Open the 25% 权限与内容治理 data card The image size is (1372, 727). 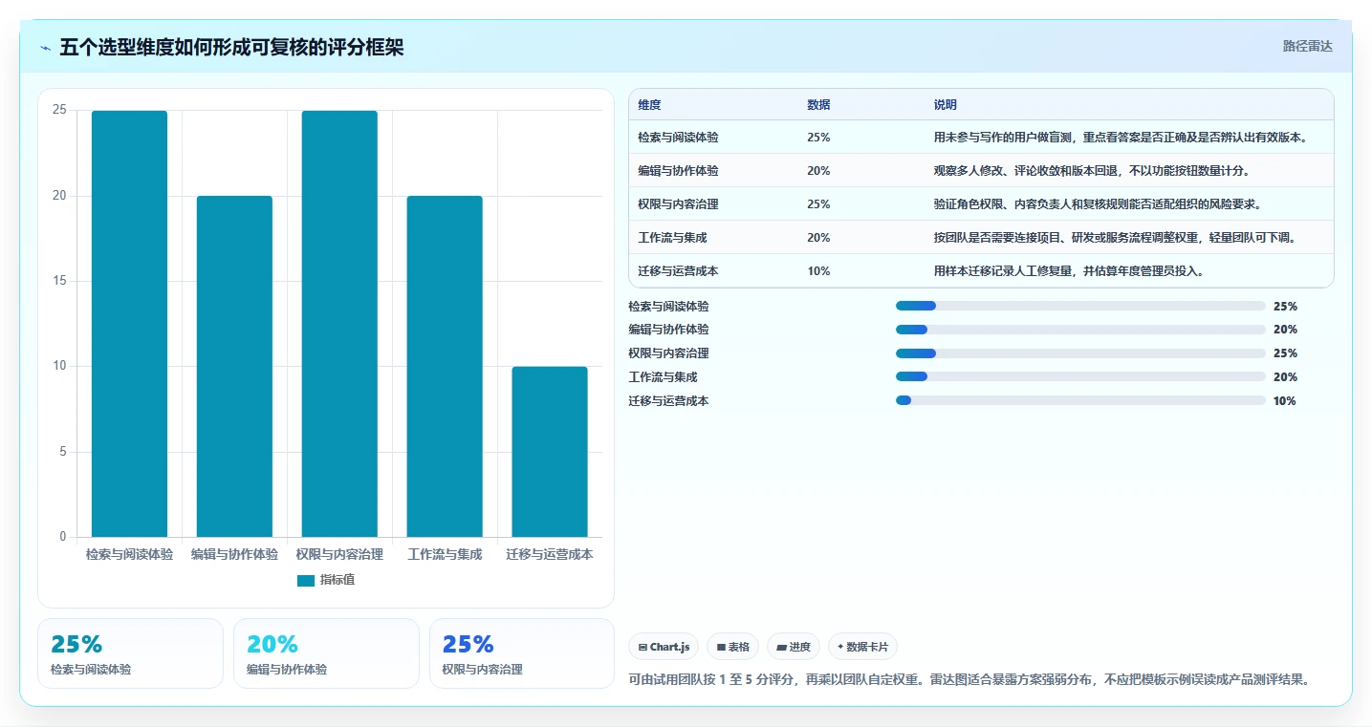(522, 653)
